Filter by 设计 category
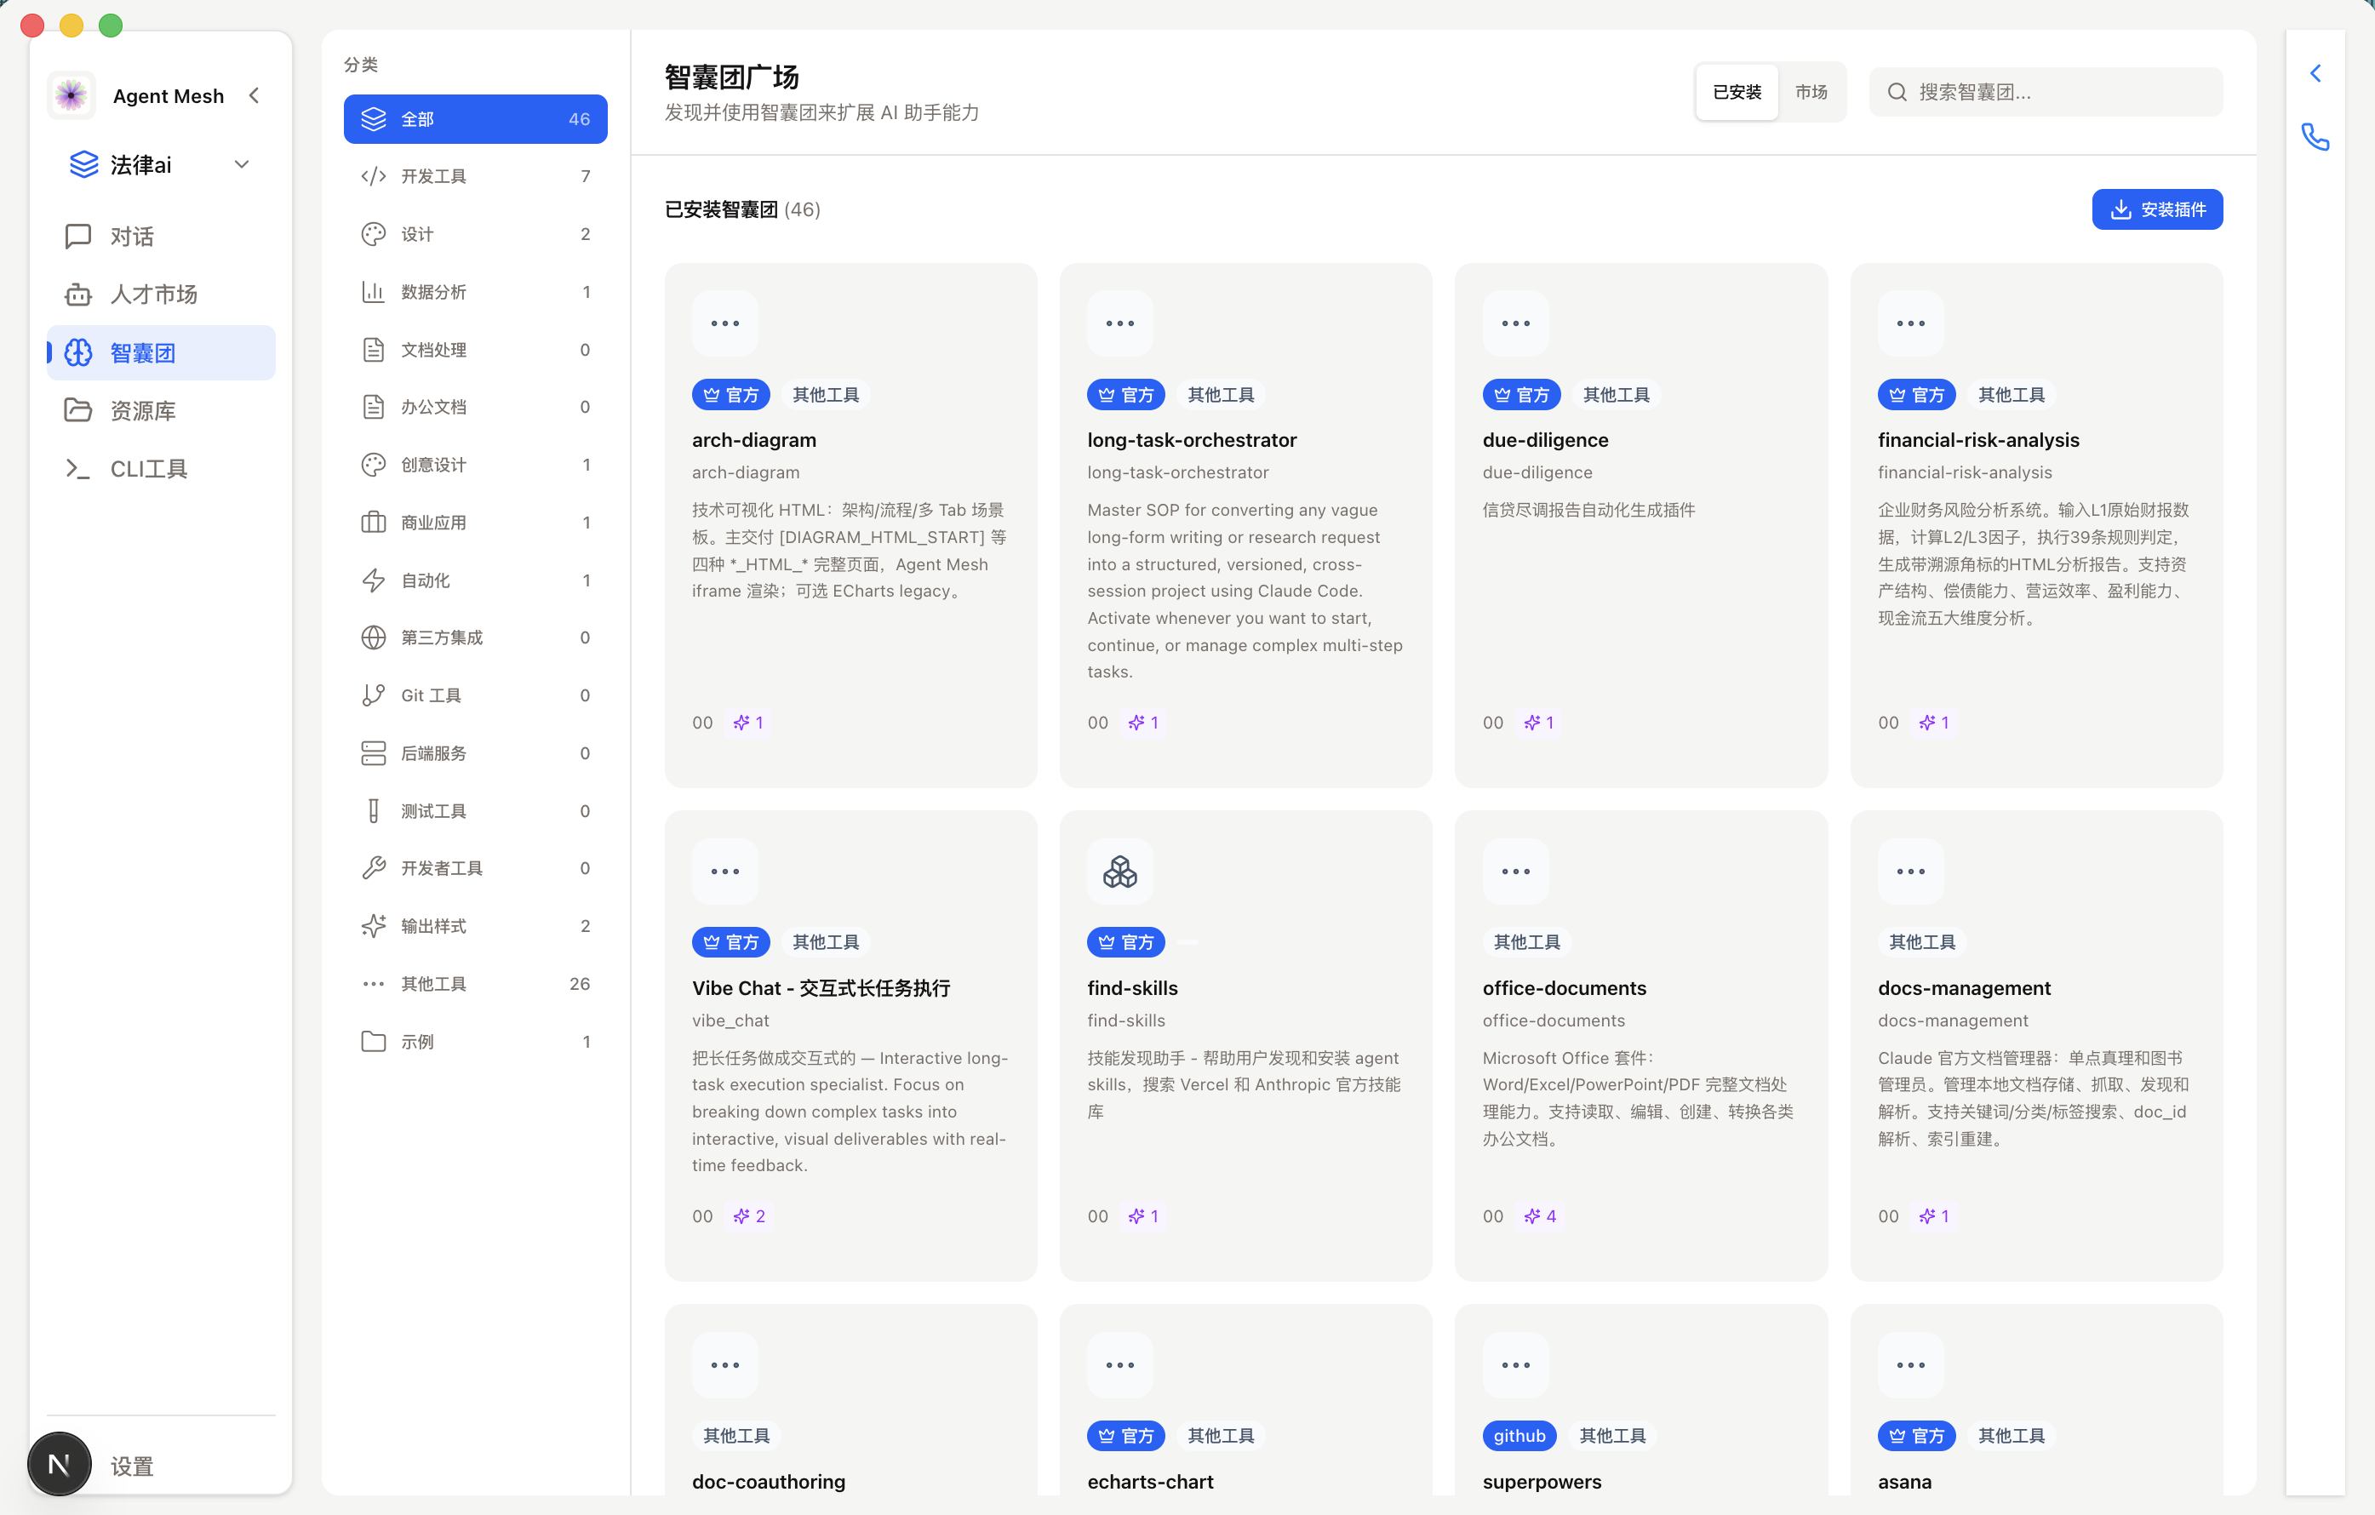The height and width of the screenshot is (1515, 2375). pyautogui.click(x=475, y=234)
